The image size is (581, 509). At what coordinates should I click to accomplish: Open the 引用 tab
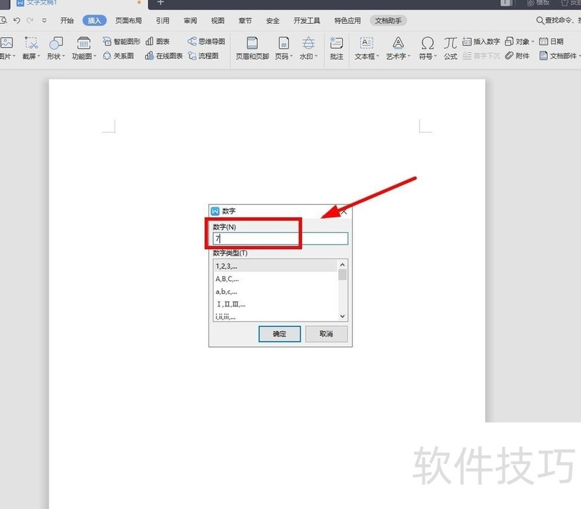point(163,21)
